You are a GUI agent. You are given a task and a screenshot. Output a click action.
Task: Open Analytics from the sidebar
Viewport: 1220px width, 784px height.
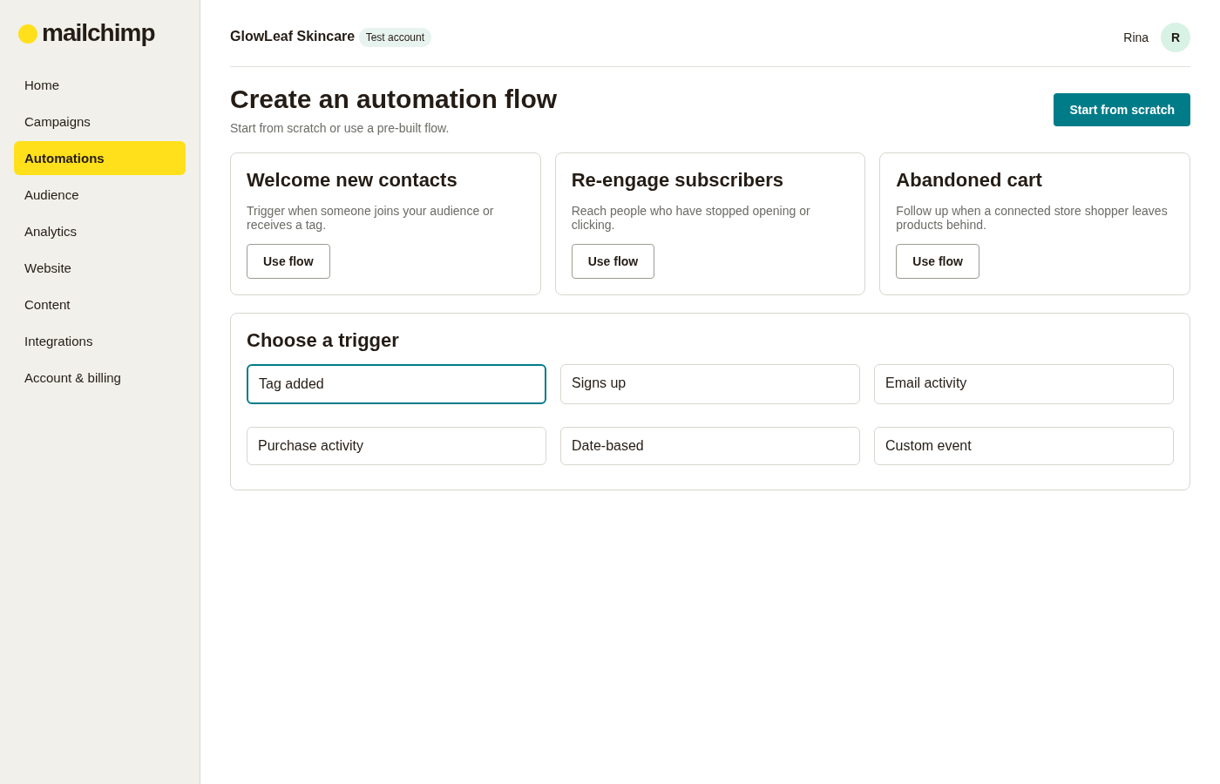99,232
